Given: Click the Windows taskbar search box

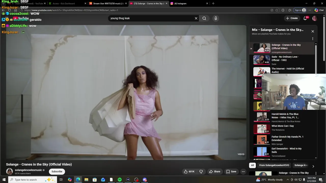Looking at the screenshot, I should click(x=33, y=180).
